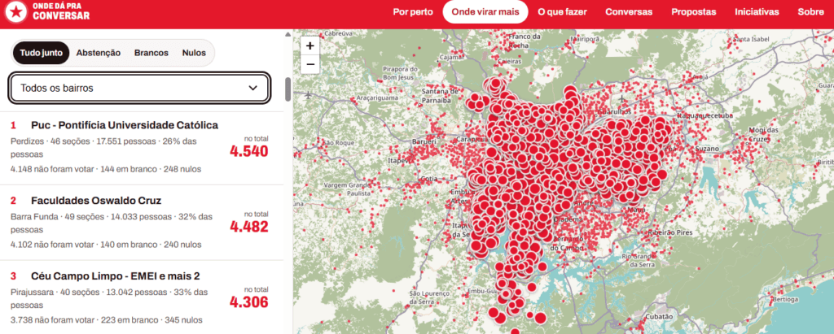
Task: Click the Barueri map label
Action: [424, 141]
